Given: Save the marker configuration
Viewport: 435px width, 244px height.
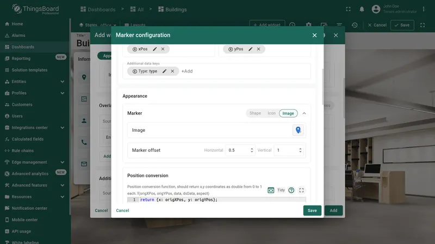Looking at the screenshot, I should [312, 210].
